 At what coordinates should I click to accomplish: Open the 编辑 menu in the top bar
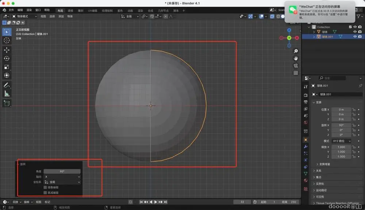pyautogui.click(x=20, y=10)
